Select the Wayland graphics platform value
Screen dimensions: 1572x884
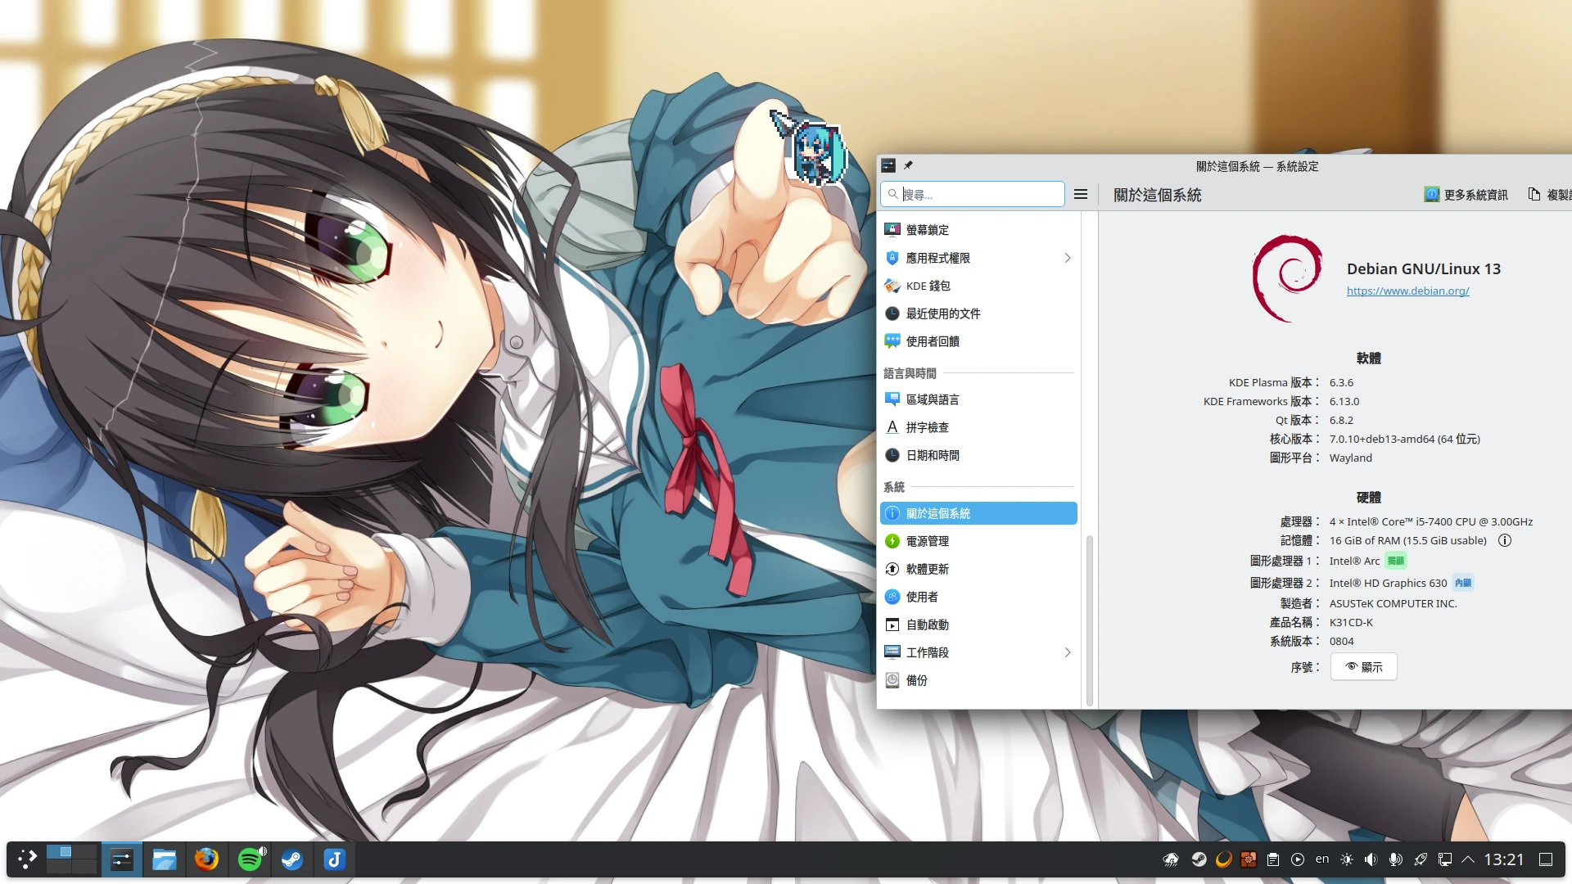tap(1350, 458)
